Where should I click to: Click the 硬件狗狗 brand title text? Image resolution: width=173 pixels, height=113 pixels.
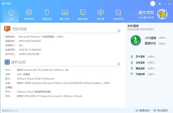(146, 13)
